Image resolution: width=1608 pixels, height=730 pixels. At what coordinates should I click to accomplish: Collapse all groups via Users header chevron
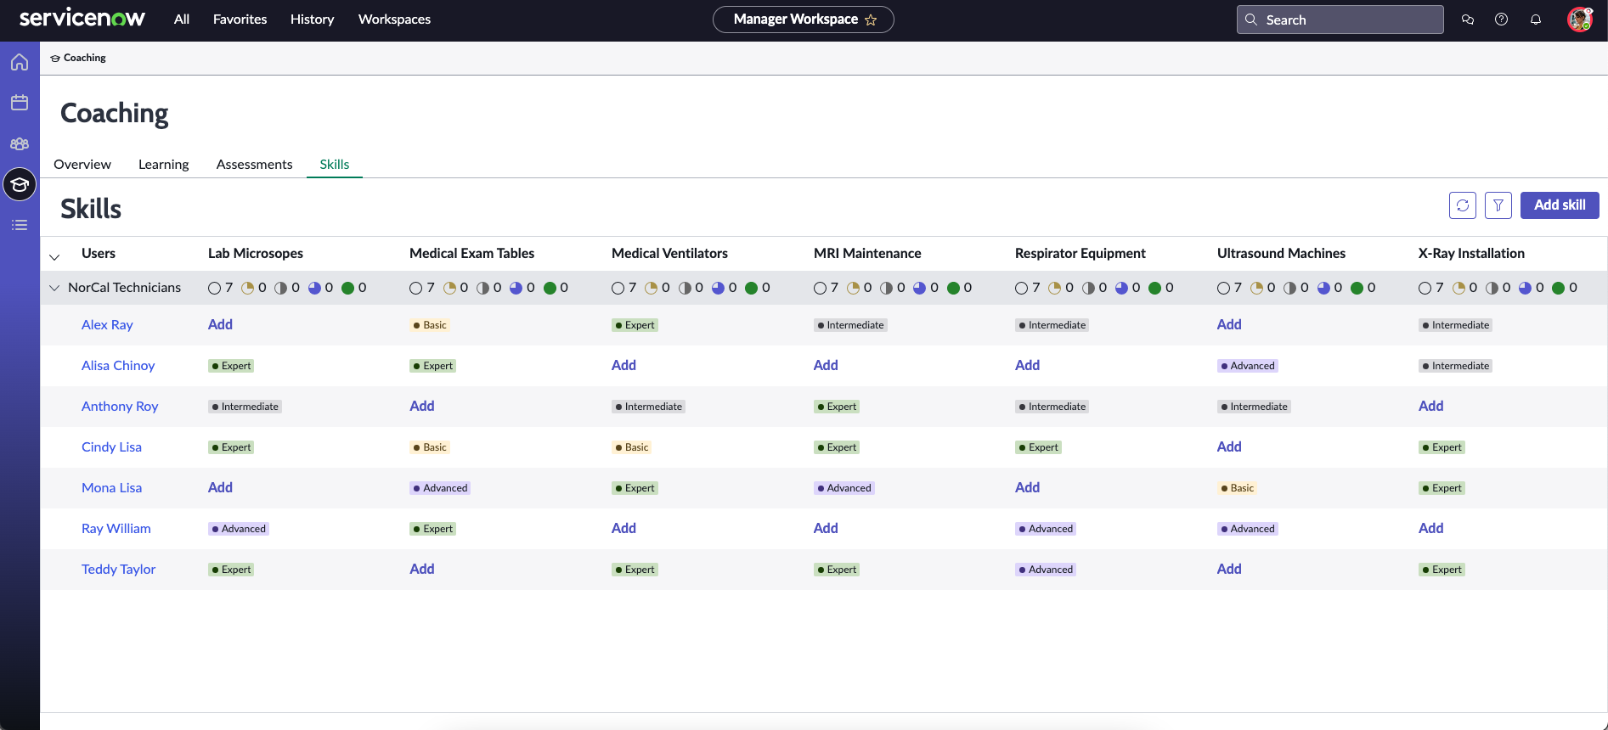54,256
